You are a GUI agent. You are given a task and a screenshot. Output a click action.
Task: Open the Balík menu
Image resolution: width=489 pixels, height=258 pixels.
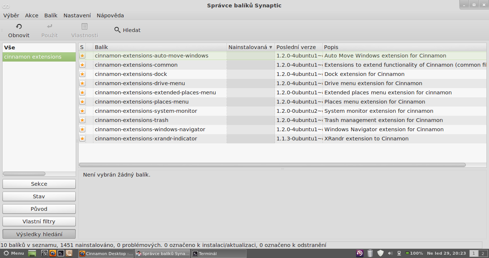(51, 15)
